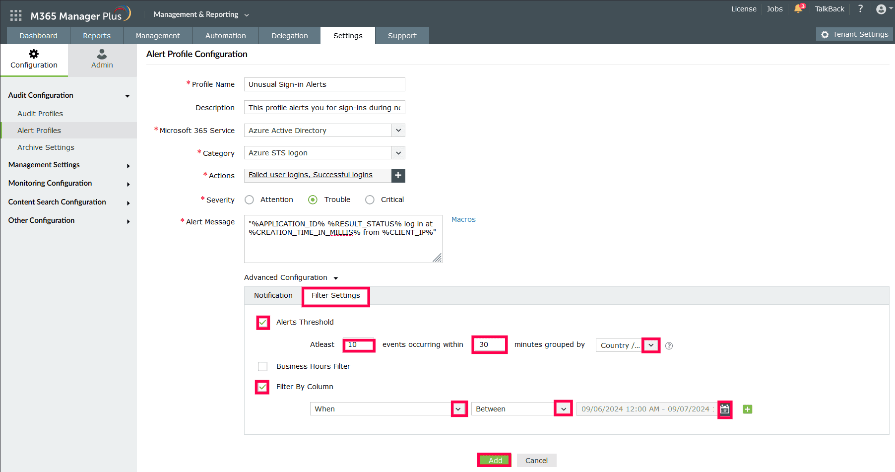This screenshot has height=472, width=895.
Task: Click the Add button to save the profile
Action: 494,460
